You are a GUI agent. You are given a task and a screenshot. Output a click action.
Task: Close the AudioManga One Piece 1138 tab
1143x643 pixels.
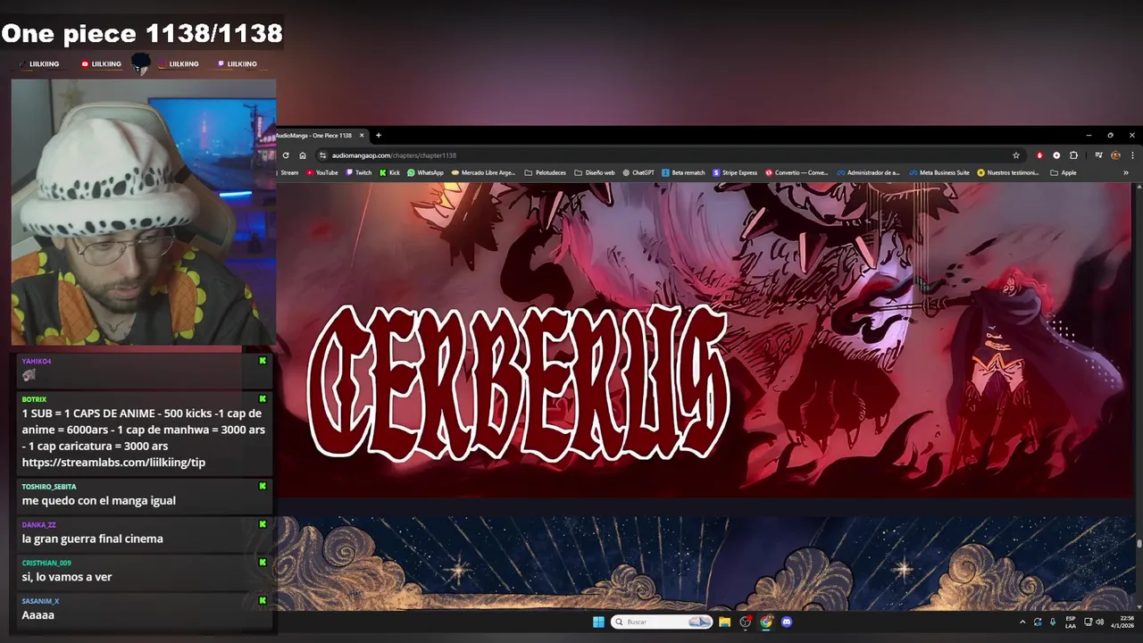click(362, 136)
